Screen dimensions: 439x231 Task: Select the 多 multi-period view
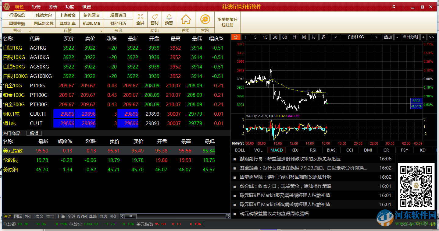[x=323, y=37]
